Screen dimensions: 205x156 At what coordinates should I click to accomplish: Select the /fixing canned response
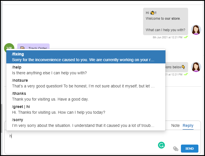(x=86, y=57)
